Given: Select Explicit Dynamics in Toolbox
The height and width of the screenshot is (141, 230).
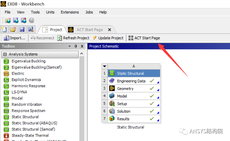Looking at the screenshot, I should 26,80.
